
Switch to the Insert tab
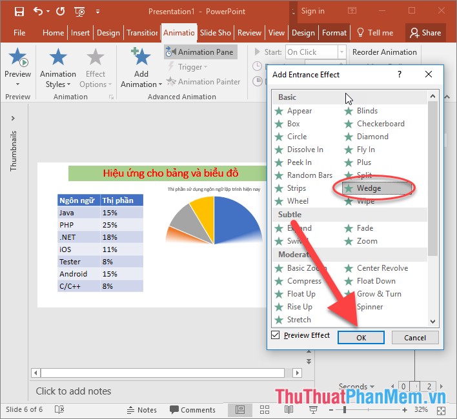[80, 33]
